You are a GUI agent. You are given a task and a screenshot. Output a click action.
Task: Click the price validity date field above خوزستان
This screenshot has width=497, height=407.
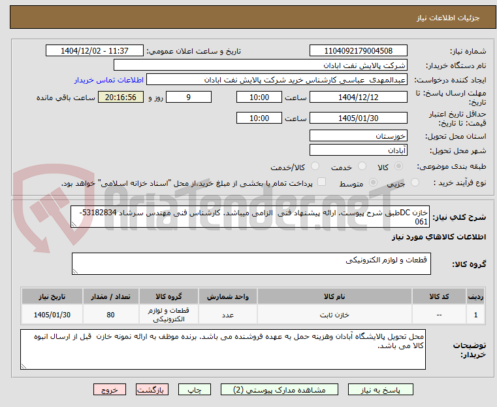(x=358, y=118)
